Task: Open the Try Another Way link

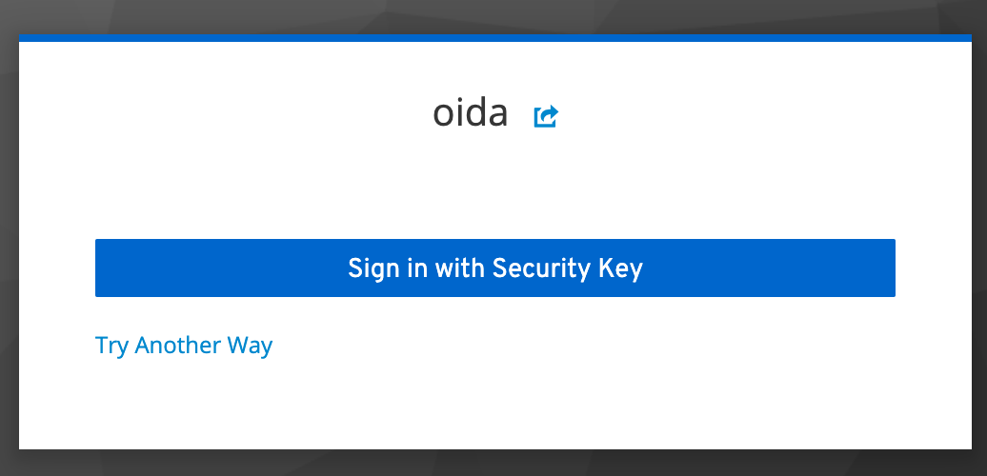Action: (184, 345)
